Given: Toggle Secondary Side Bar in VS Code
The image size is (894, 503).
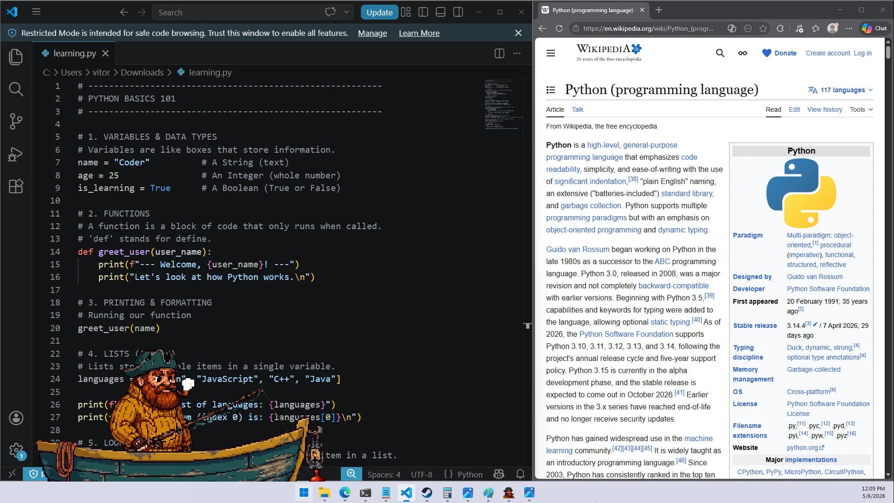Looking at the screenshot, I should coord(458,12).
